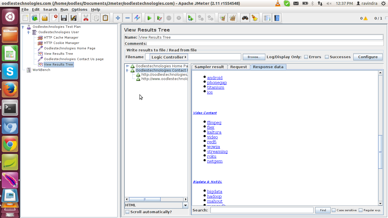Click the Paste clipboard icon
Screen dimensions: 388x218
(105, 18)
